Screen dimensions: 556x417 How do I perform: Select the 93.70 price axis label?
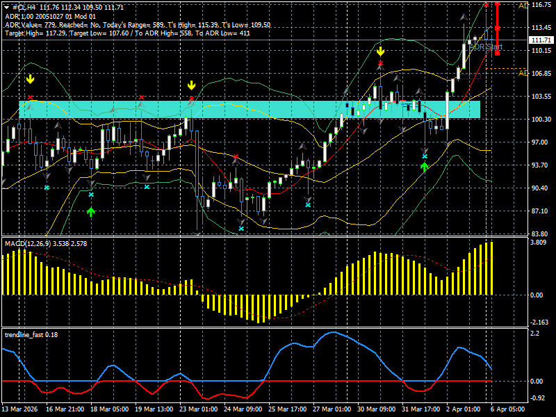(x=541, y=165)
